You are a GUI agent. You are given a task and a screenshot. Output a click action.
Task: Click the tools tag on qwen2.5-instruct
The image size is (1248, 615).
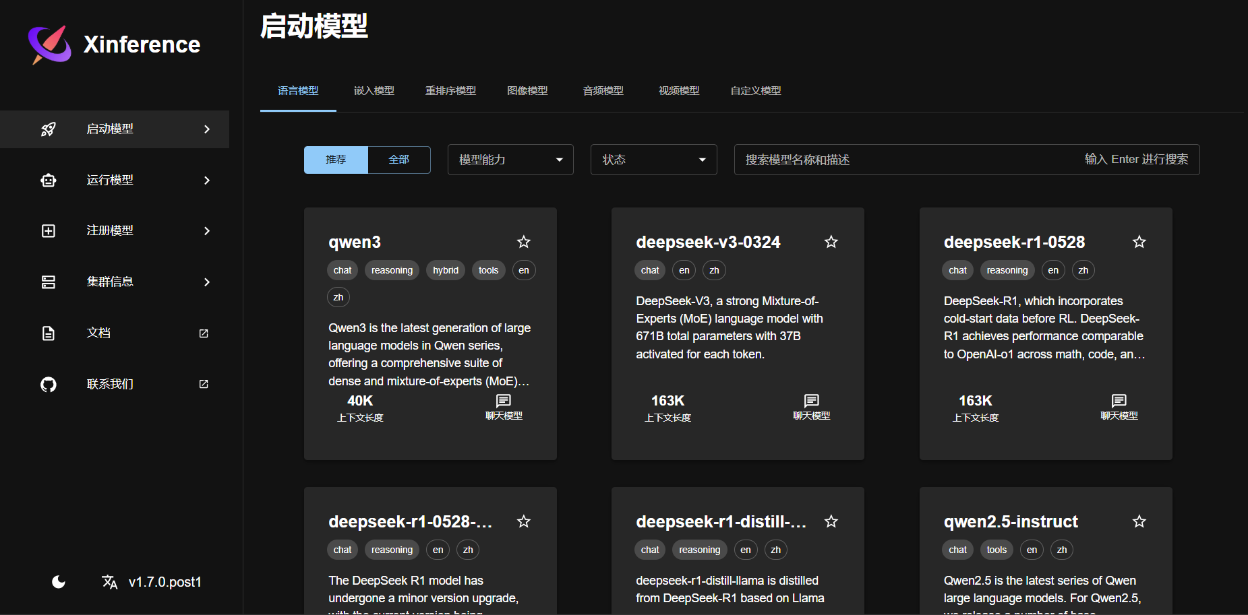pyautogui.click(x=997, y=550)
